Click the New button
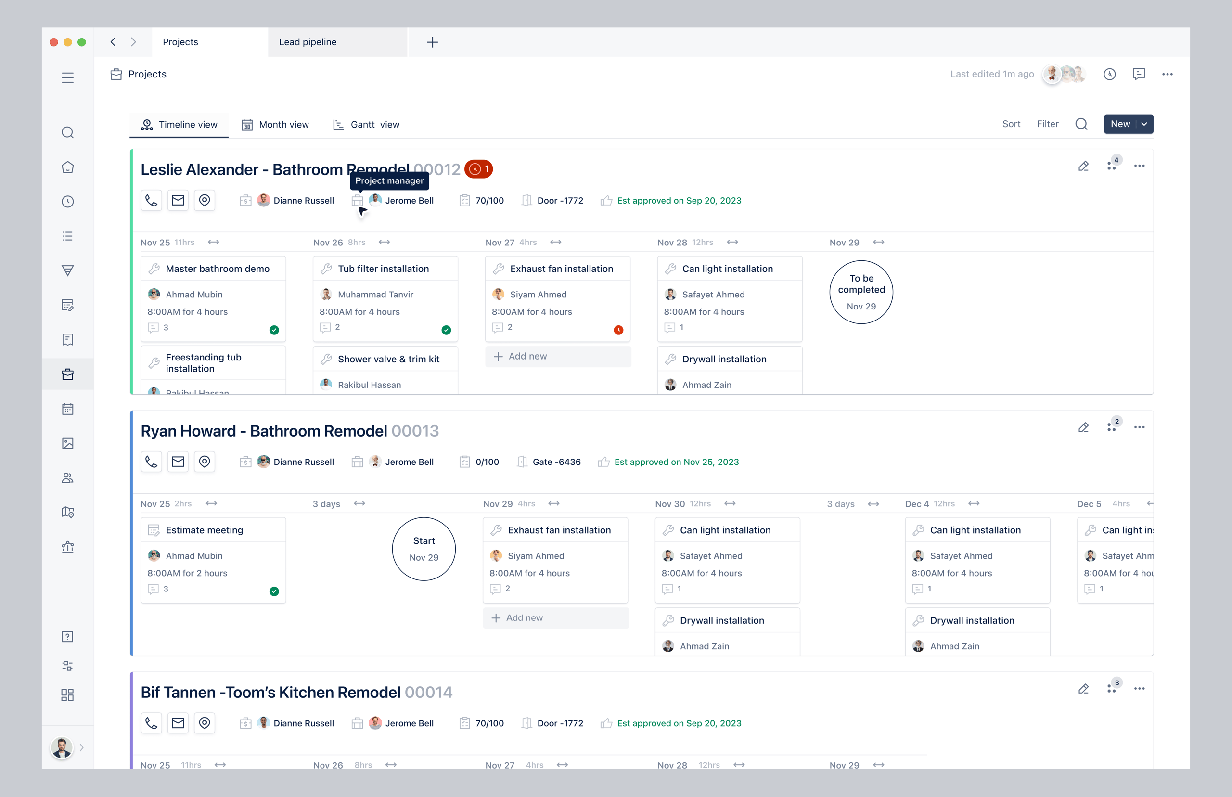The height and width of the screenshot is (797, 1232). point(1120,124)
